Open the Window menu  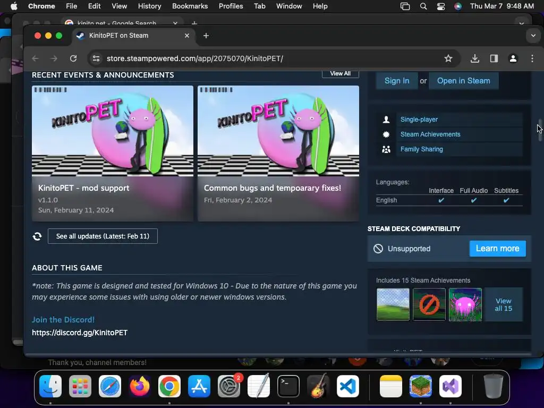(289, 6)
